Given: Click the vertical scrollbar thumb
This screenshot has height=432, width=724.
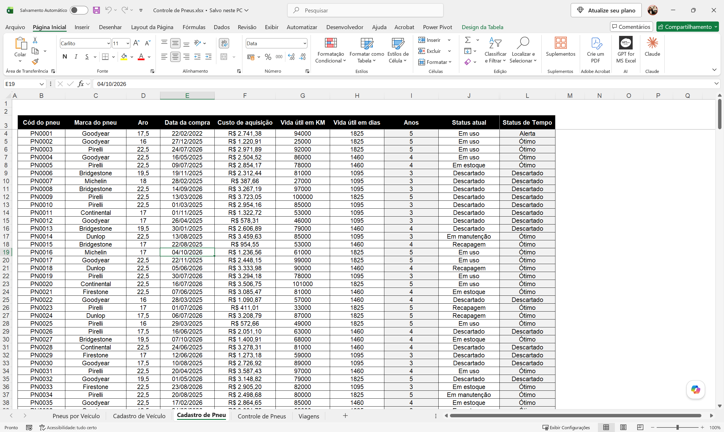Looking at the screenshot, I should (719, 114).
